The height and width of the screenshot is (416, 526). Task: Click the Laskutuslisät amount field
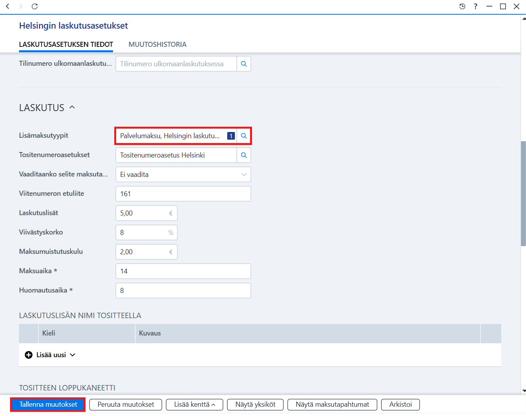146,213
